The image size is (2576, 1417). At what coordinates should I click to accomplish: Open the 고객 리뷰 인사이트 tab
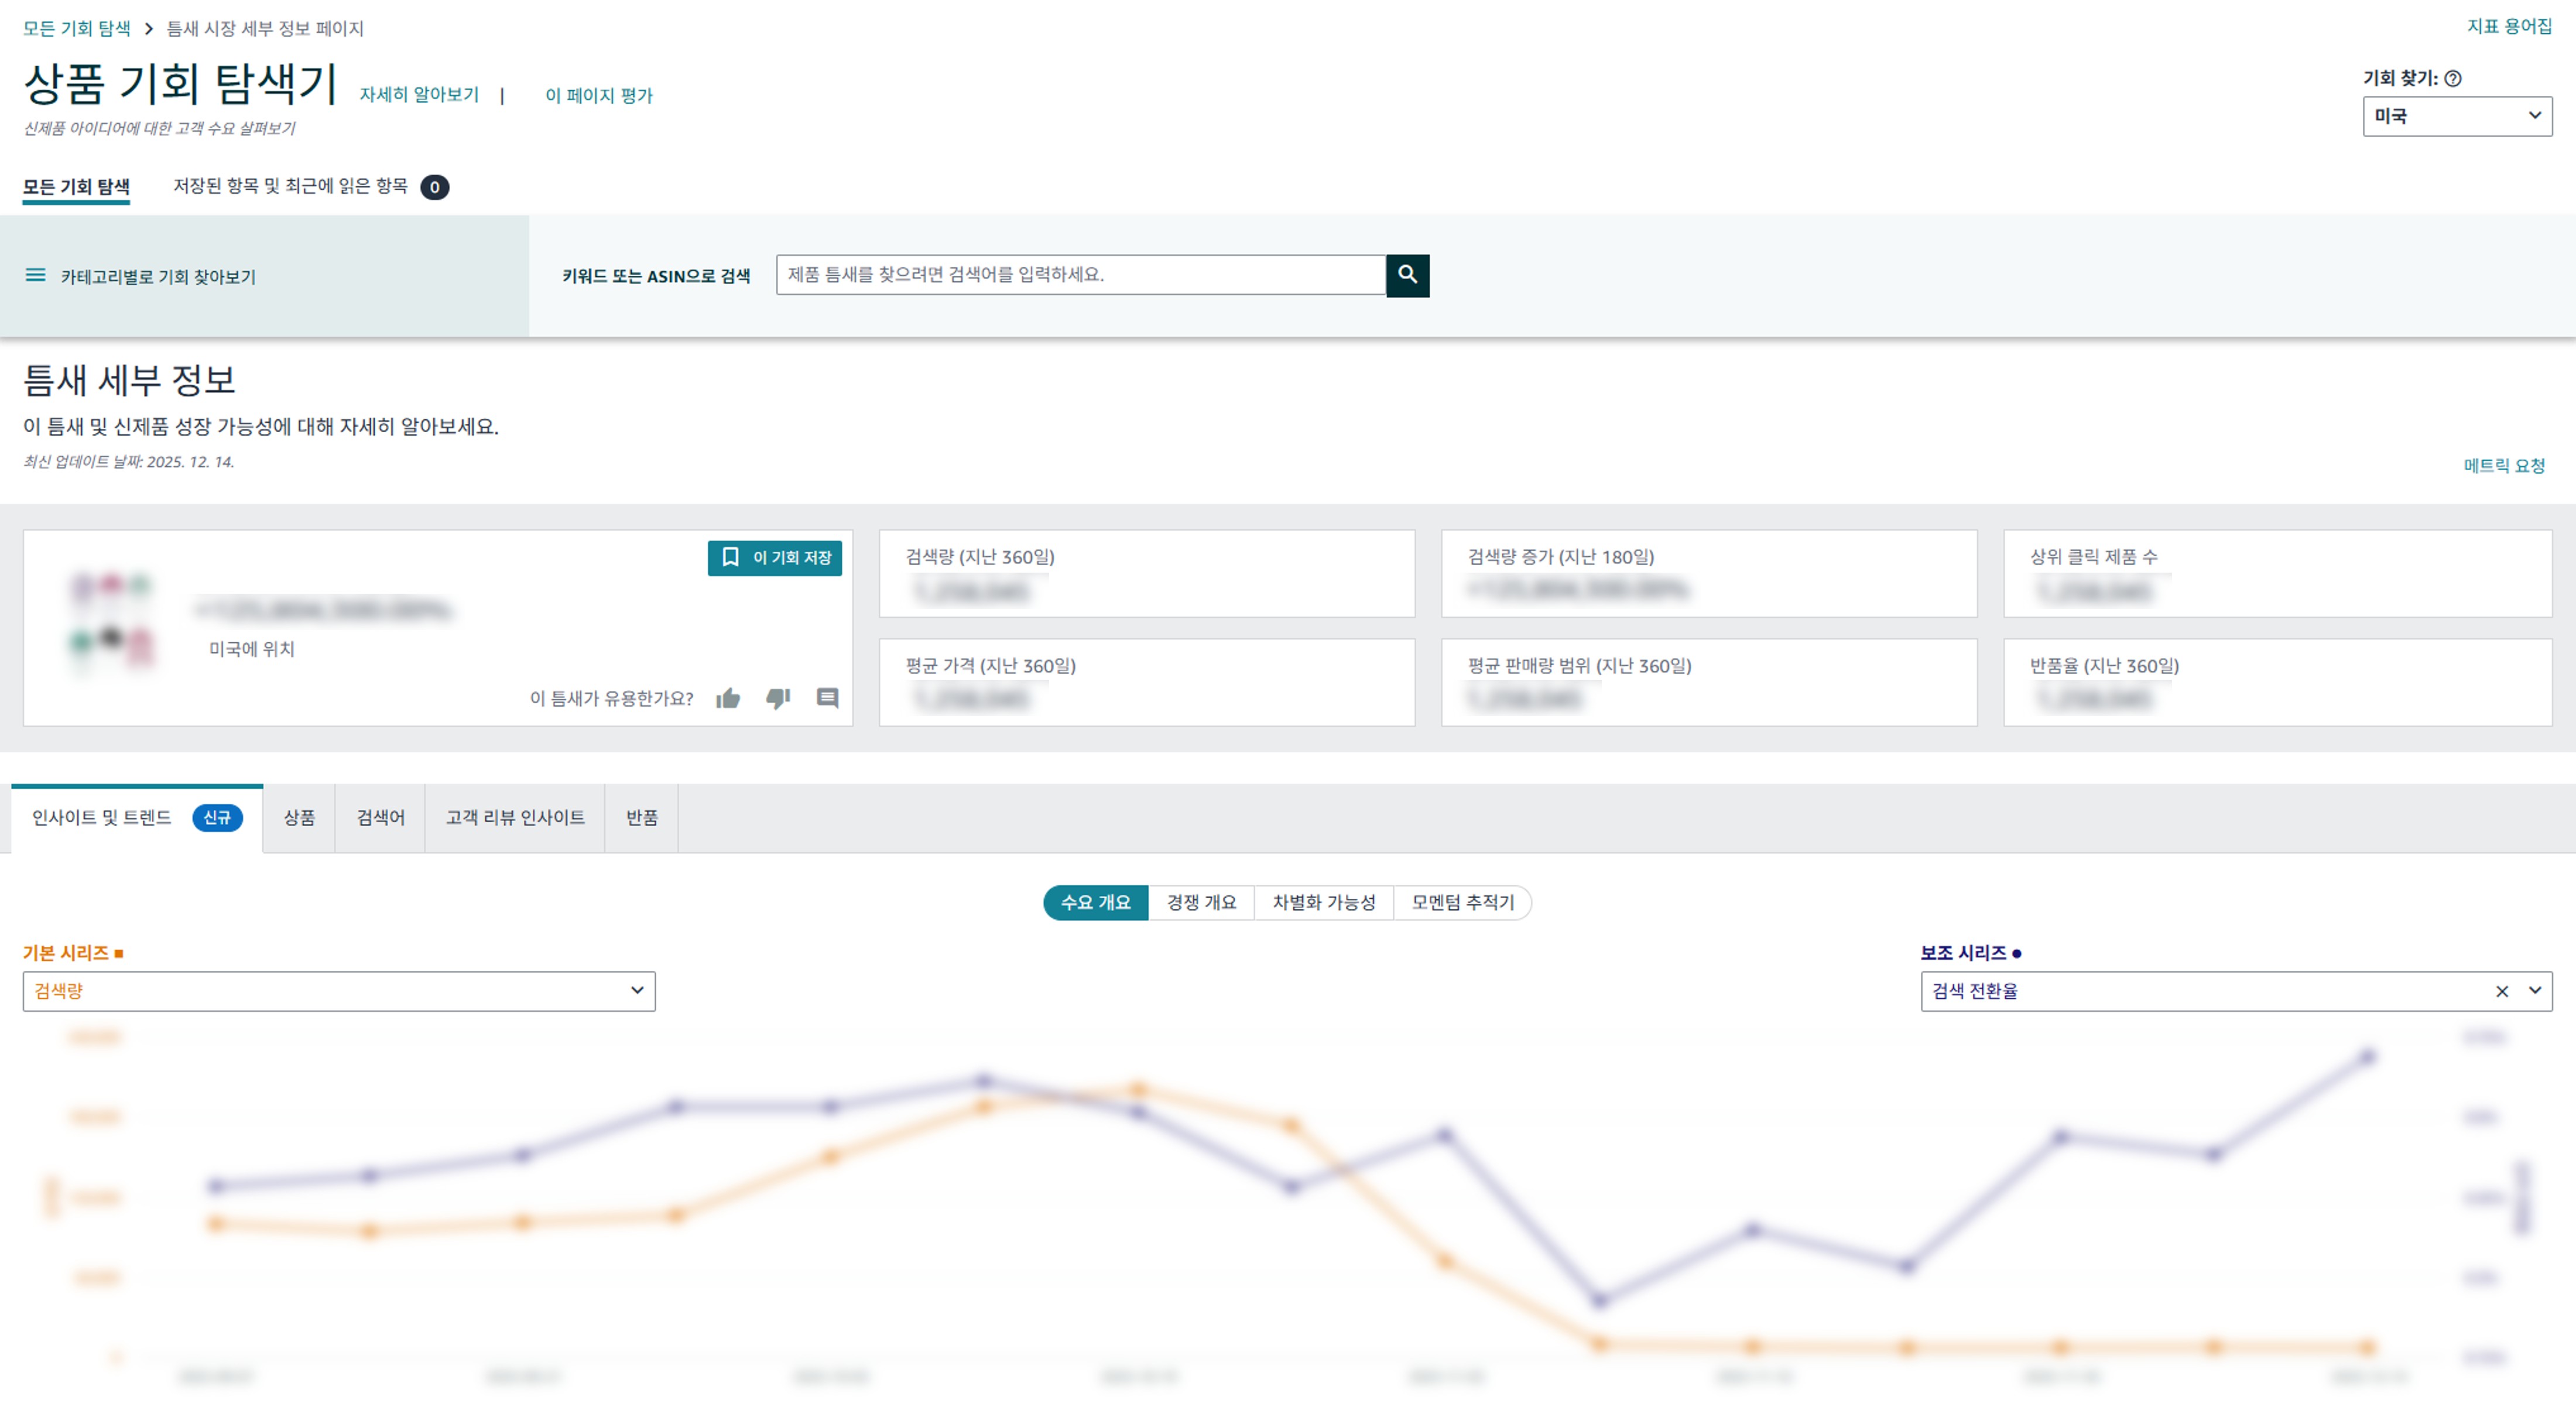515,818
